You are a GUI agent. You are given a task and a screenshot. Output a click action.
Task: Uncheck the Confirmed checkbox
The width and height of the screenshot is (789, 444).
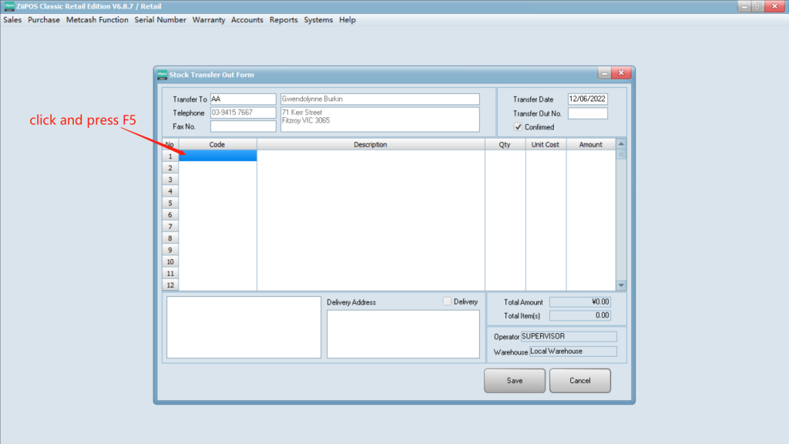[518, 127]
